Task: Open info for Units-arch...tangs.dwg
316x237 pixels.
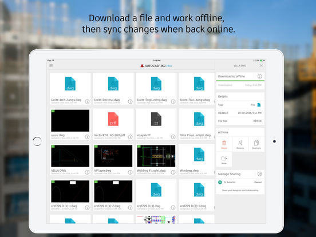Action: coord(87,101)
